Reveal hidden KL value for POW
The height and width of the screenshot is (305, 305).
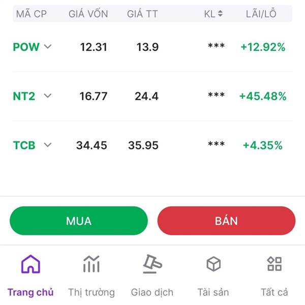click(x=216, y=47)
